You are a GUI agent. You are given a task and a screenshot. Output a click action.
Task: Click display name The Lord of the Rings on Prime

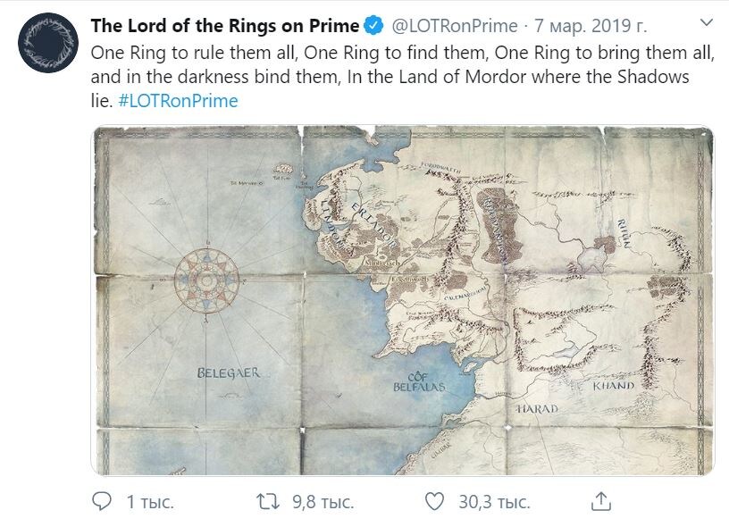coord(225,25)
